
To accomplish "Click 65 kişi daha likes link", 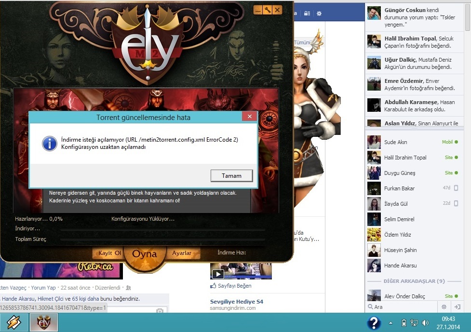I will (86, 299).
